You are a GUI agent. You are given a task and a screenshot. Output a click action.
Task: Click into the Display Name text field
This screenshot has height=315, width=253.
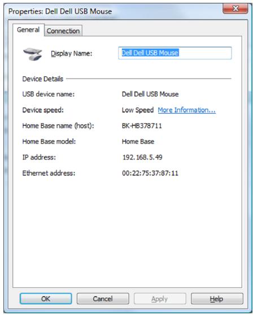175,53
